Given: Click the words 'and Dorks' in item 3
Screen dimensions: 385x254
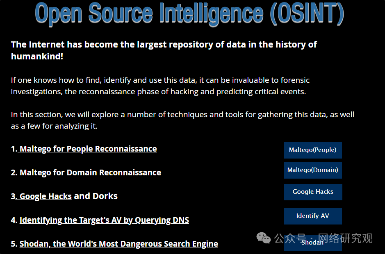Looking at the screenshot, I should pos(96,196).
